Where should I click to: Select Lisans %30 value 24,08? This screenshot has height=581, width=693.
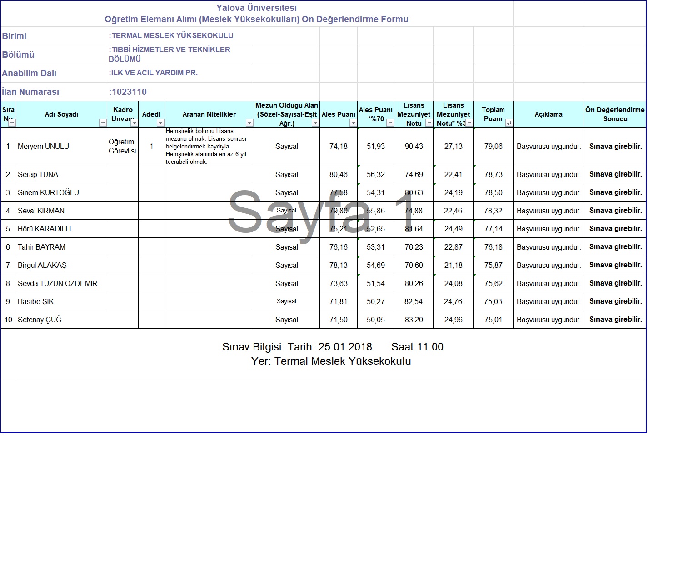click(x=453, y=283)
